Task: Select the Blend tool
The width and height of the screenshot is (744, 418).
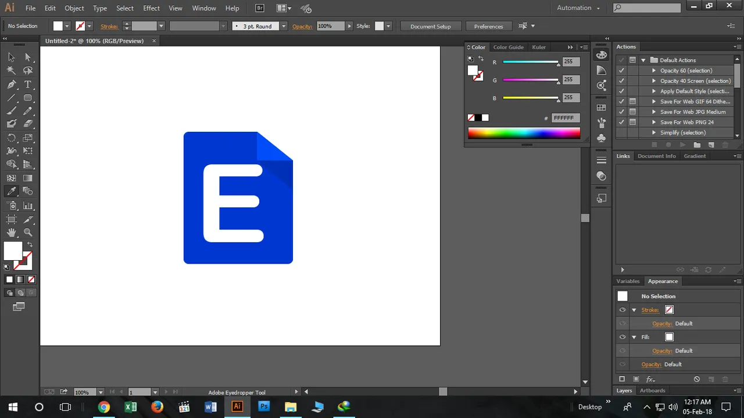Action: coord(27,191)
